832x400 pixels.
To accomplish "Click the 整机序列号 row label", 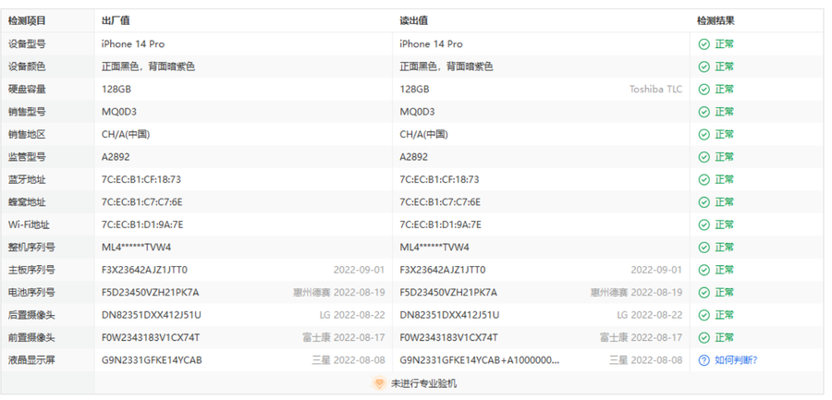I will coord(31,248).
